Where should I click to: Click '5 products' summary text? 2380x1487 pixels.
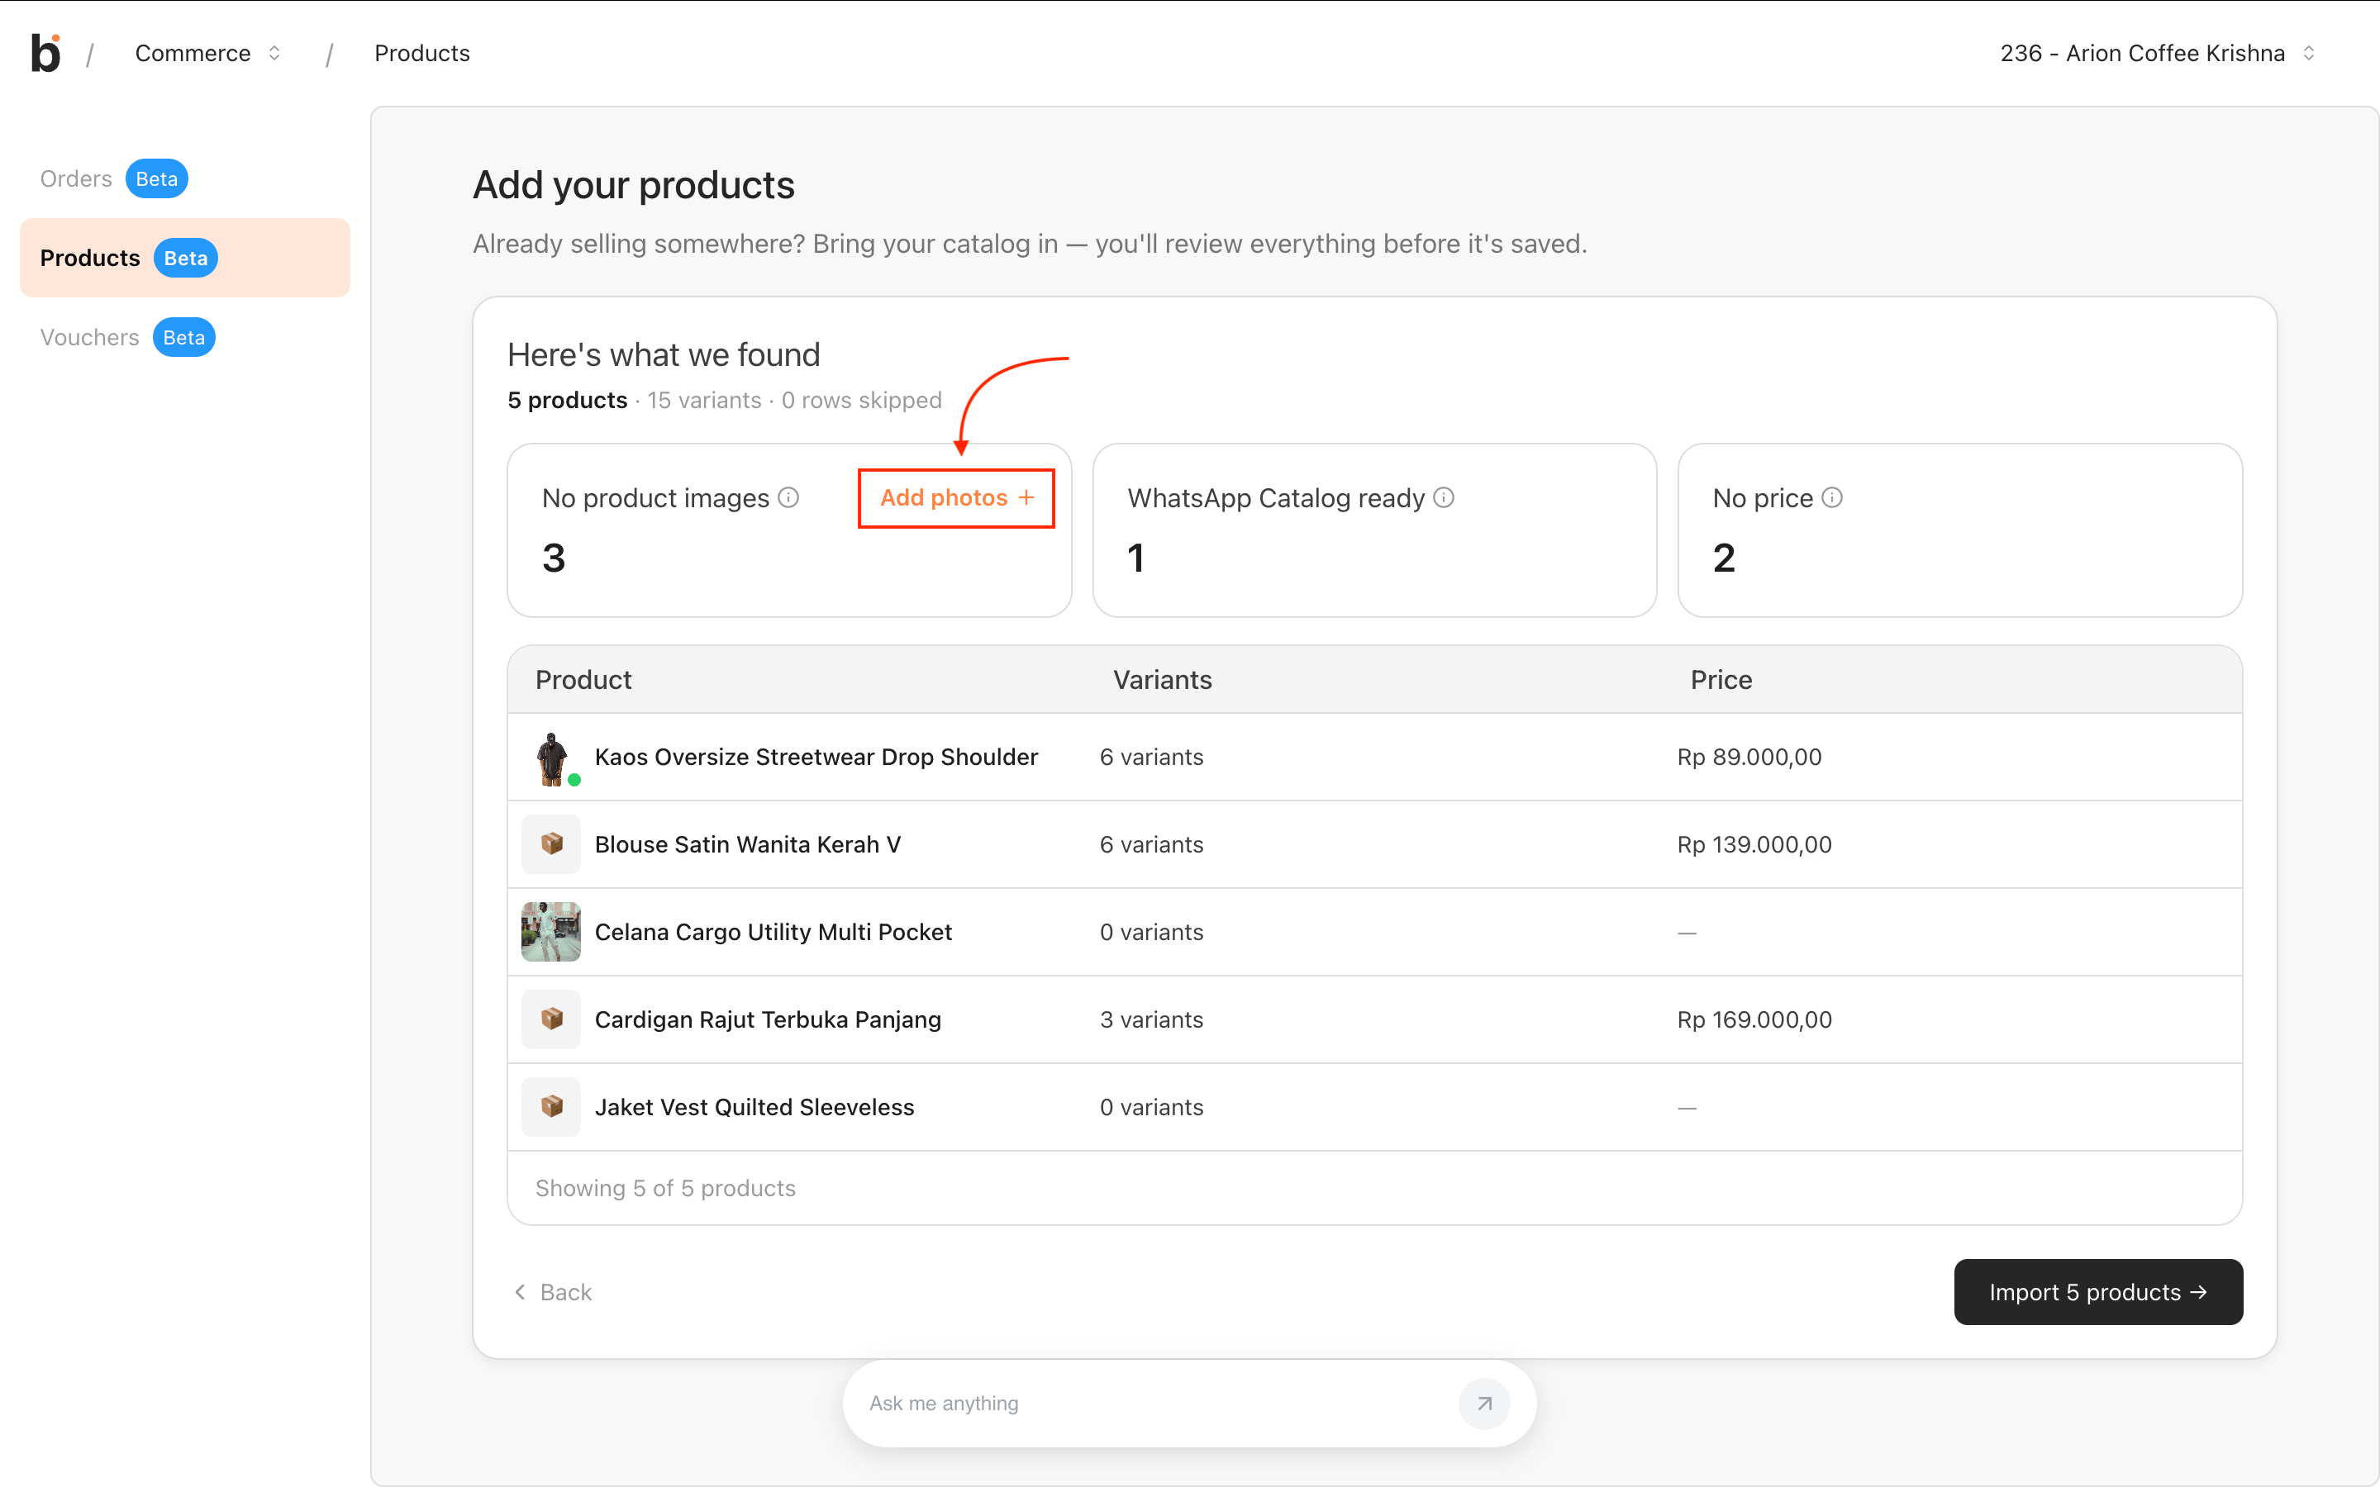click(566, 401)
